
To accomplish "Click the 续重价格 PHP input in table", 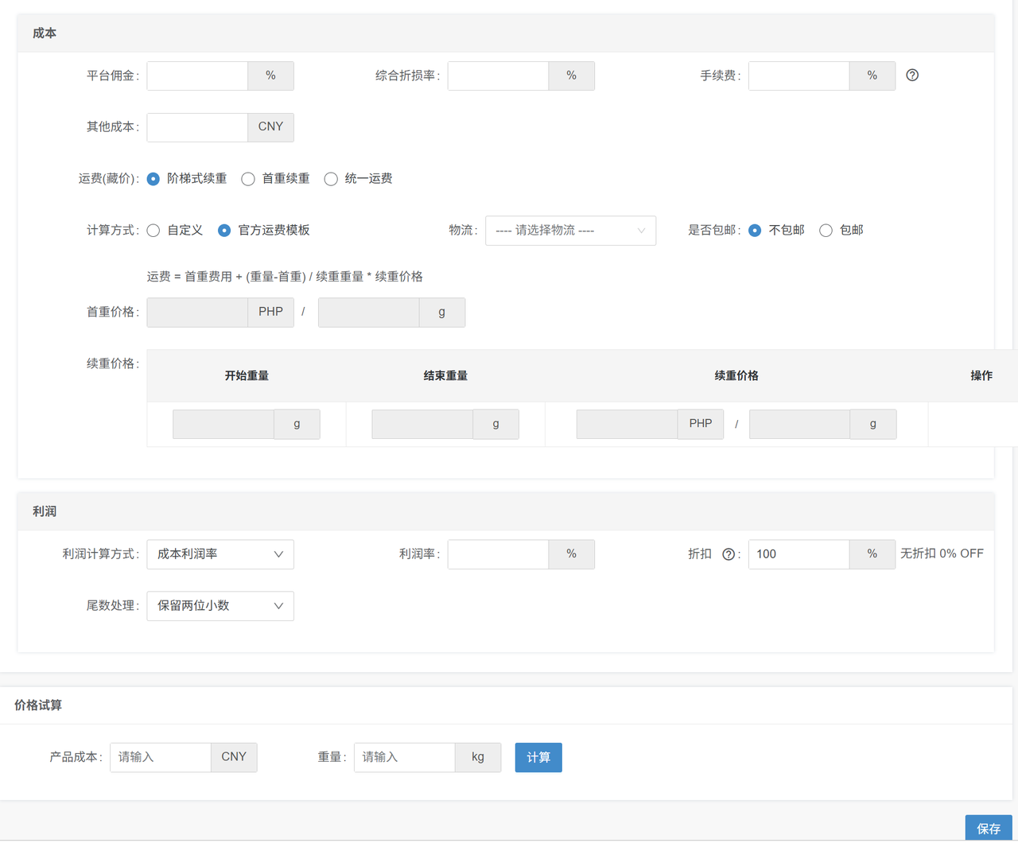I will pyautogui.click(x=627, y=424).
